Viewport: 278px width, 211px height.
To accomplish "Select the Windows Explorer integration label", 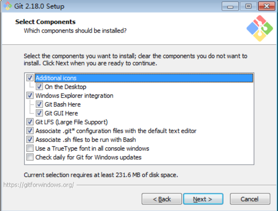I will pyautogui.click(x=74, y=95).
